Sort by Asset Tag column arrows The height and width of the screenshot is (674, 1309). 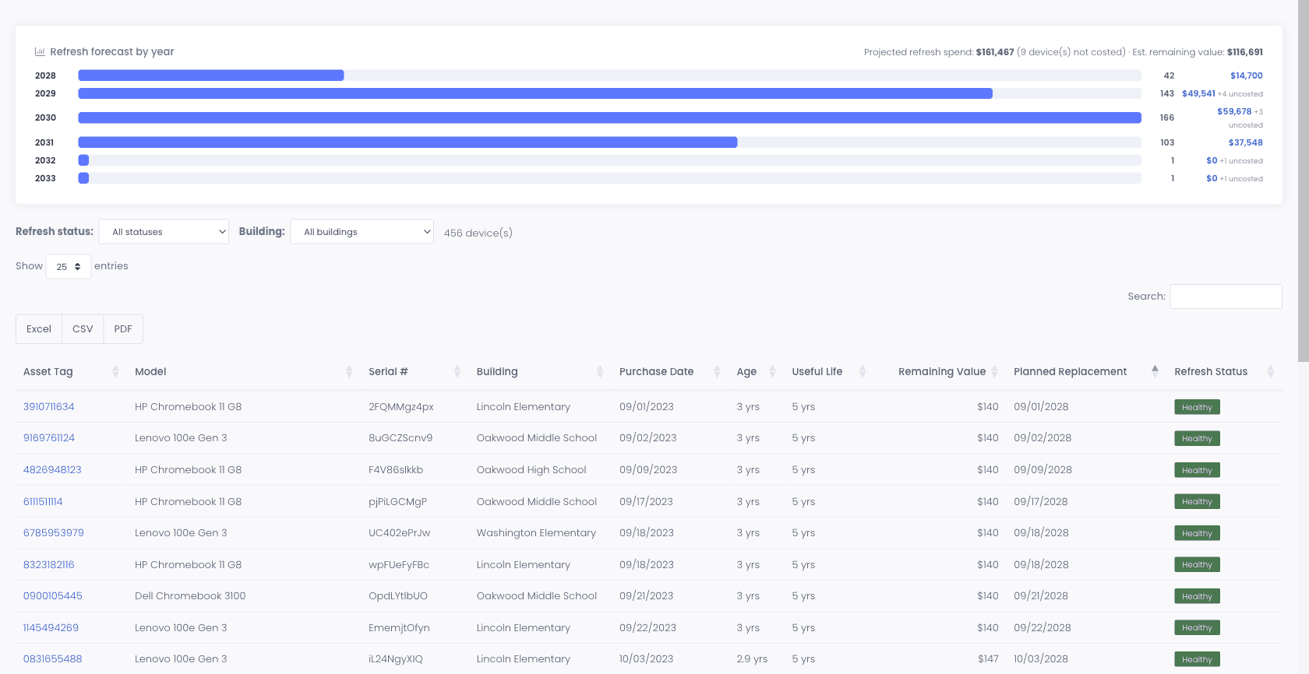pos(115,372)
